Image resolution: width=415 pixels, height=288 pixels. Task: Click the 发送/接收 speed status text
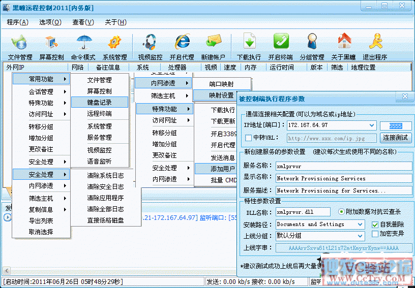tap(250, 282)
